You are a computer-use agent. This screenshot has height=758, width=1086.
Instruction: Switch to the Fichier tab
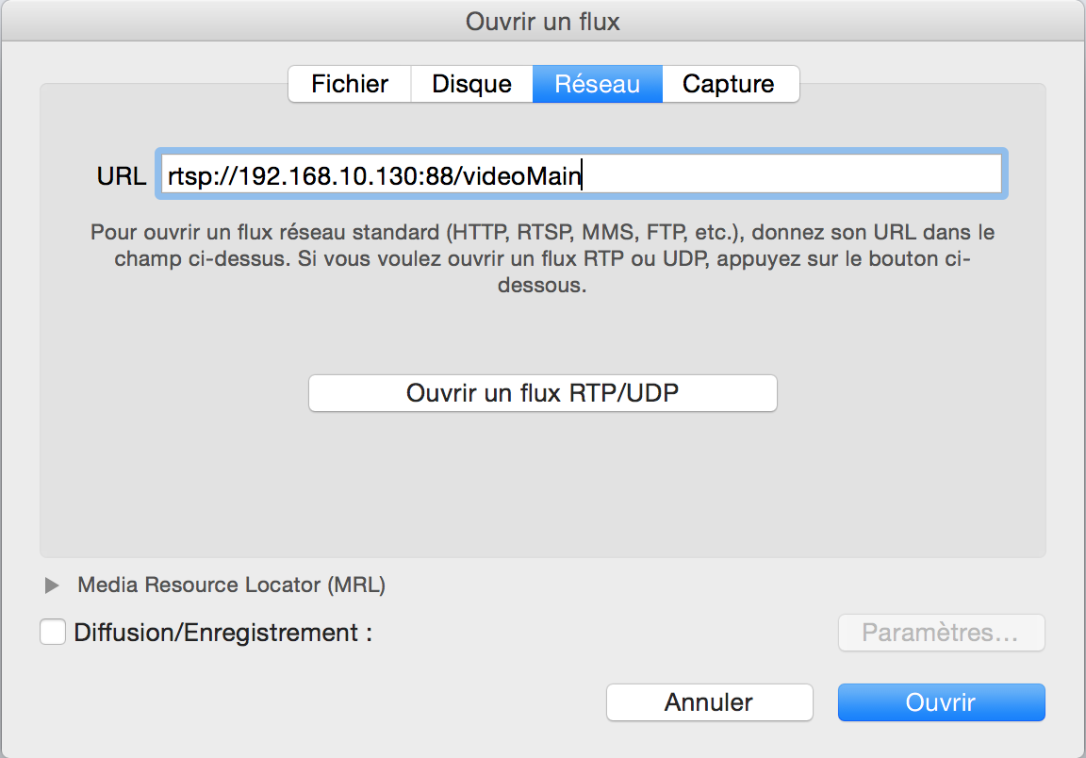(x=350, y=84)
